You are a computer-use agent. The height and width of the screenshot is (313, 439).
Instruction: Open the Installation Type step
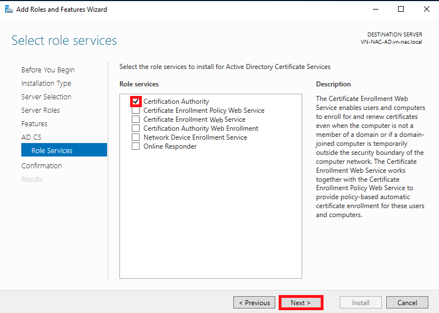(46, 84)
